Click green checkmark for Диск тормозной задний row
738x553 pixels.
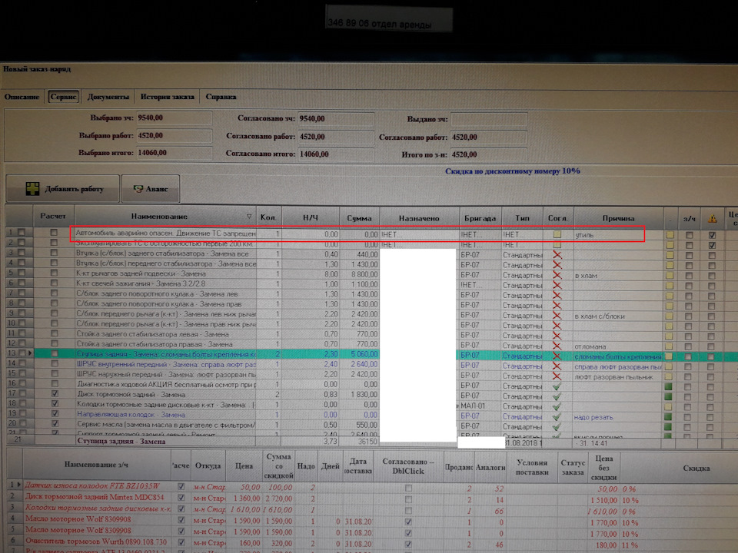pyautogui.click(x=557, y=396)
